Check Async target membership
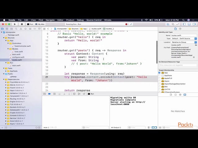Image resolution: width=198 pixels, height=148 pixels. point(159,81)
